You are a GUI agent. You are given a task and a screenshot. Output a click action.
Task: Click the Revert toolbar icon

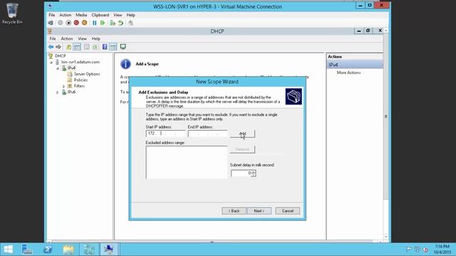(x=120, y=23)
